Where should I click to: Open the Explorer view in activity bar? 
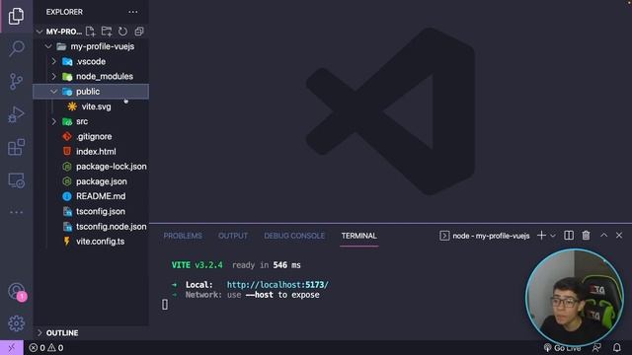pyautogui.click(x=16, y=16)
